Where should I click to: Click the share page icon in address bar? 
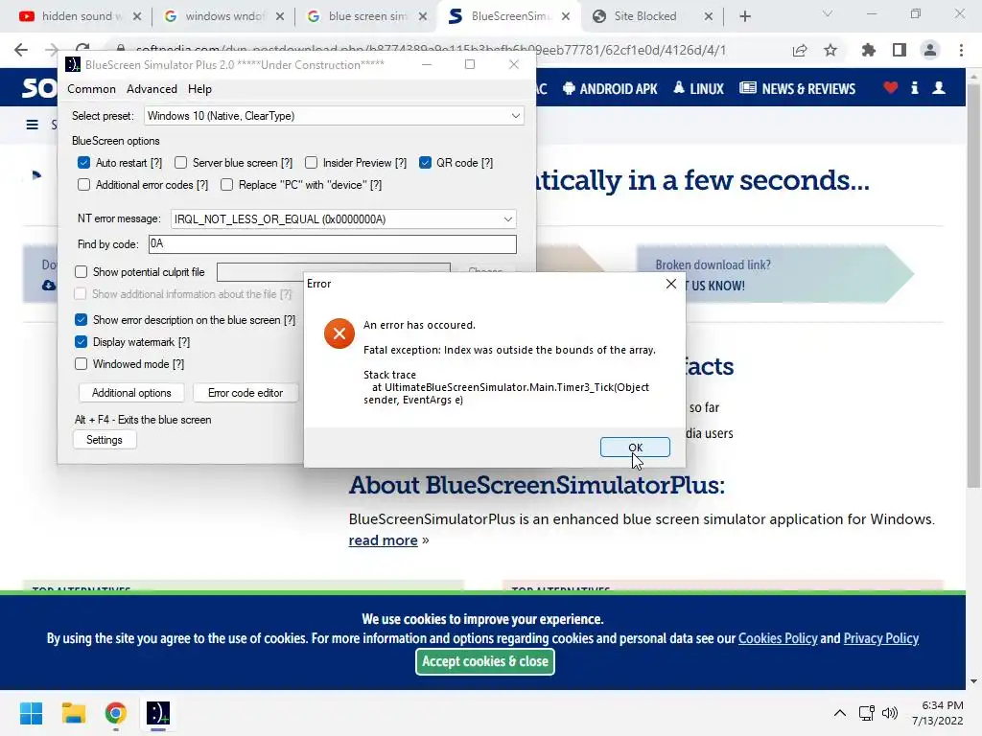800,51
